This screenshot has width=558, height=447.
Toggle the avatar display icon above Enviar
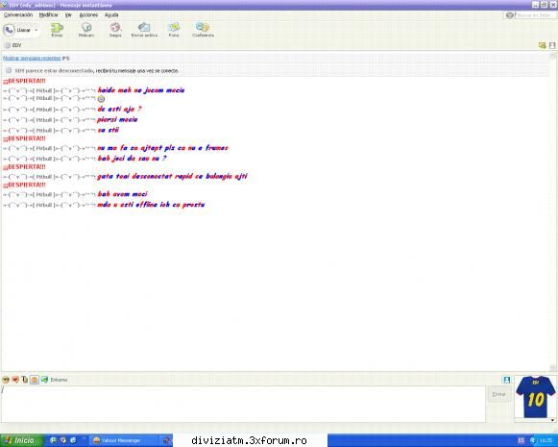coord(506,380)
